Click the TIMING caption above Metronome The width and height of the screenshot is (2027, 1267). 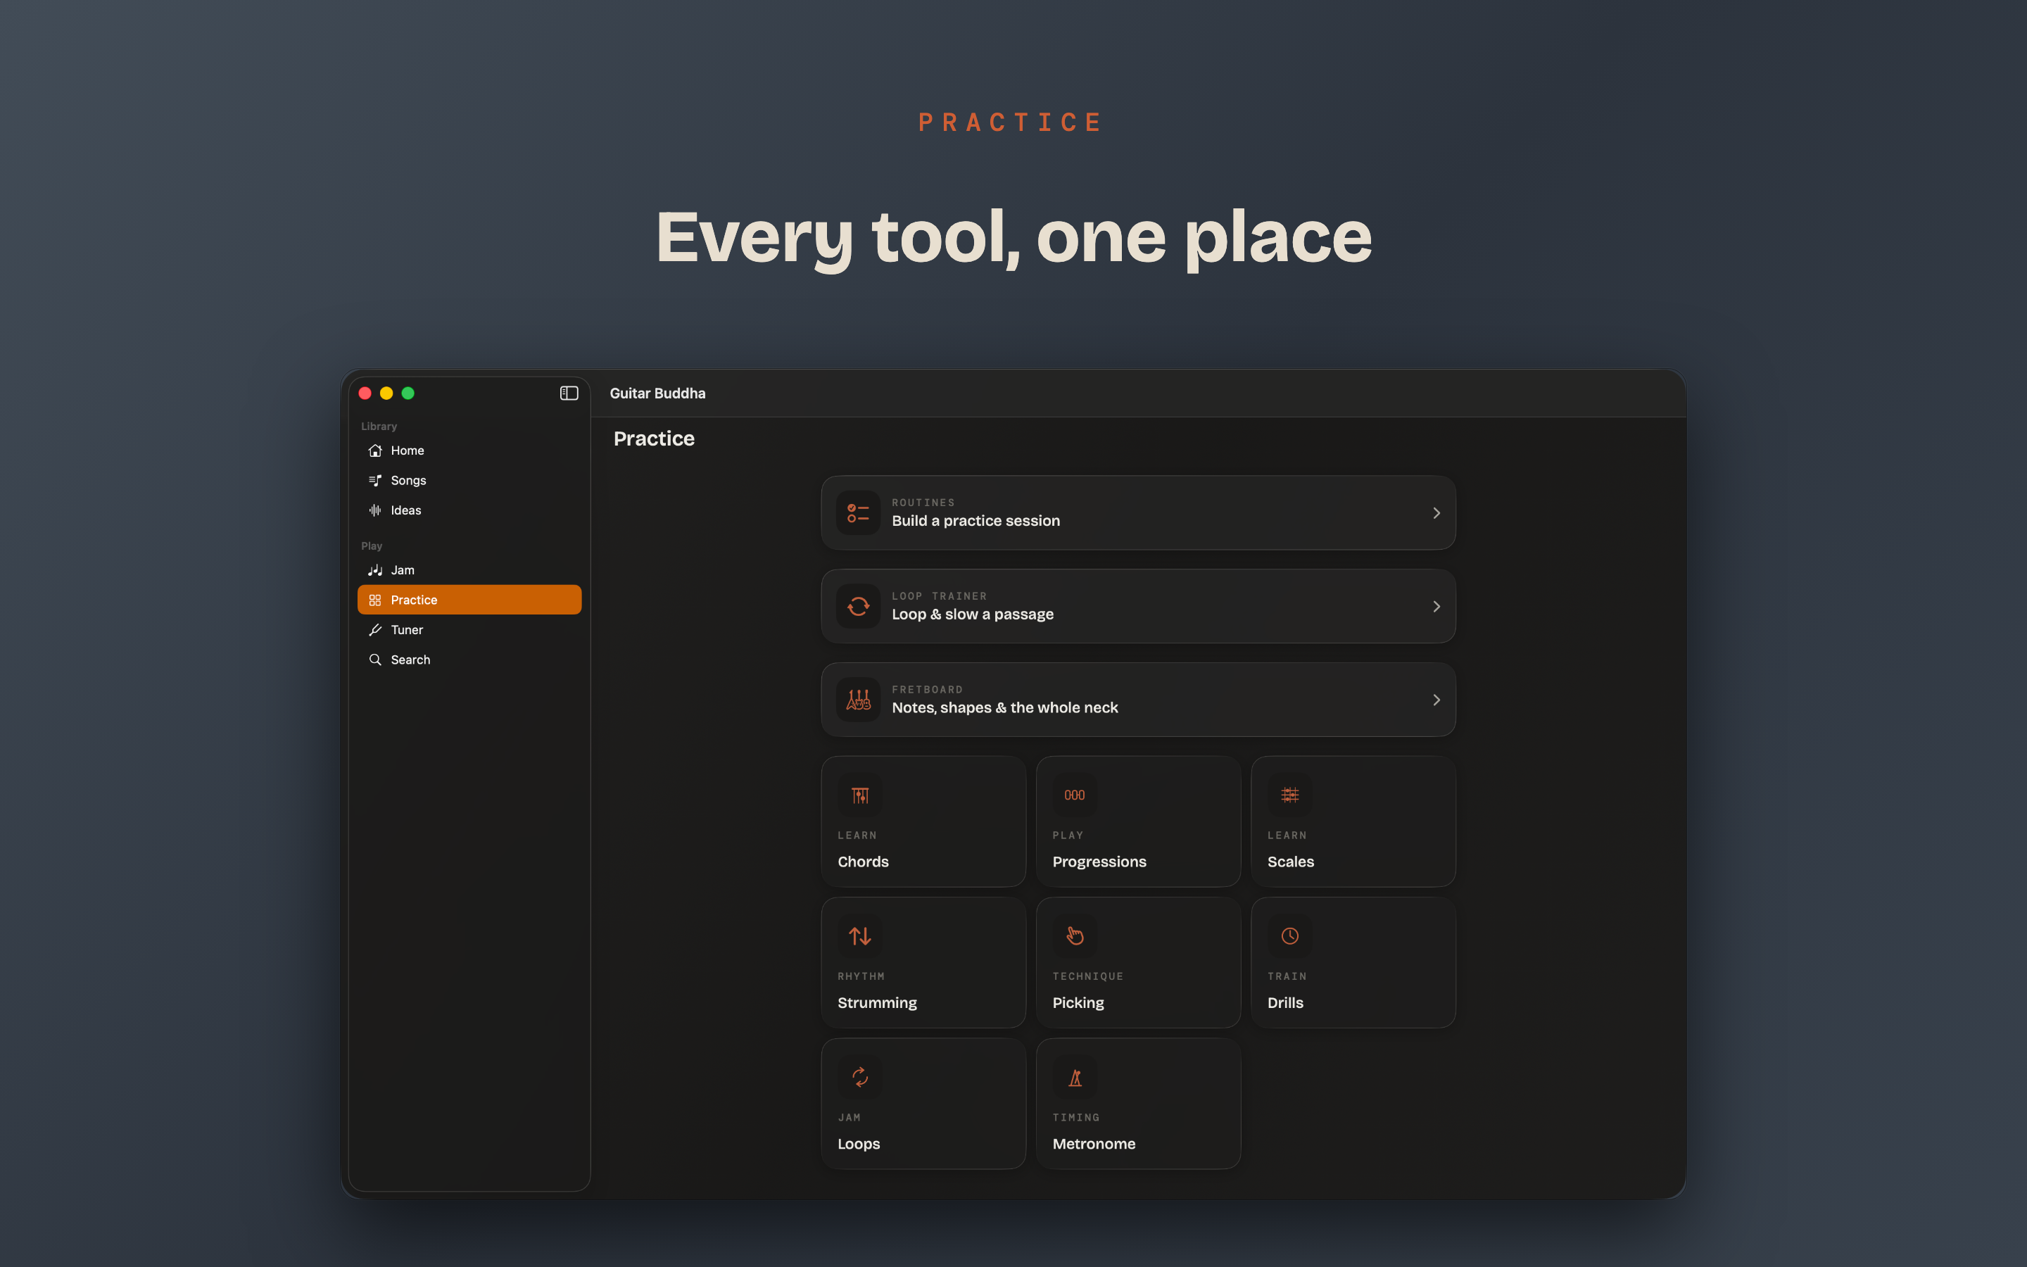pos(1076,1117)
